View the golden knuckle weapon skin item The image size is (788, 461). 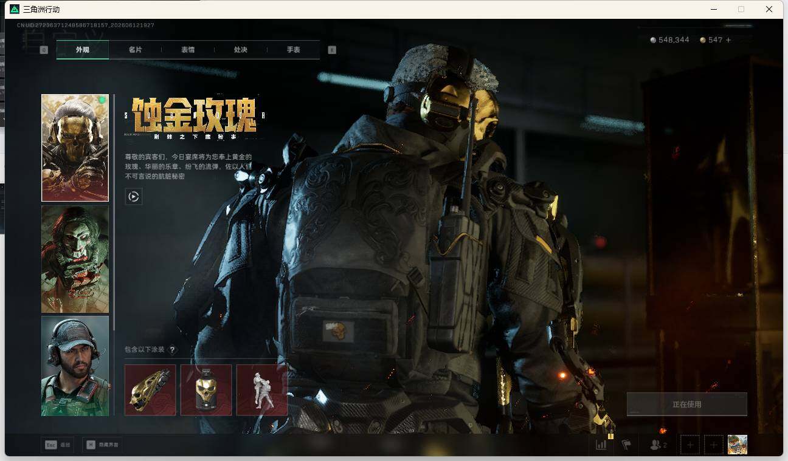[x=150, y=390]
